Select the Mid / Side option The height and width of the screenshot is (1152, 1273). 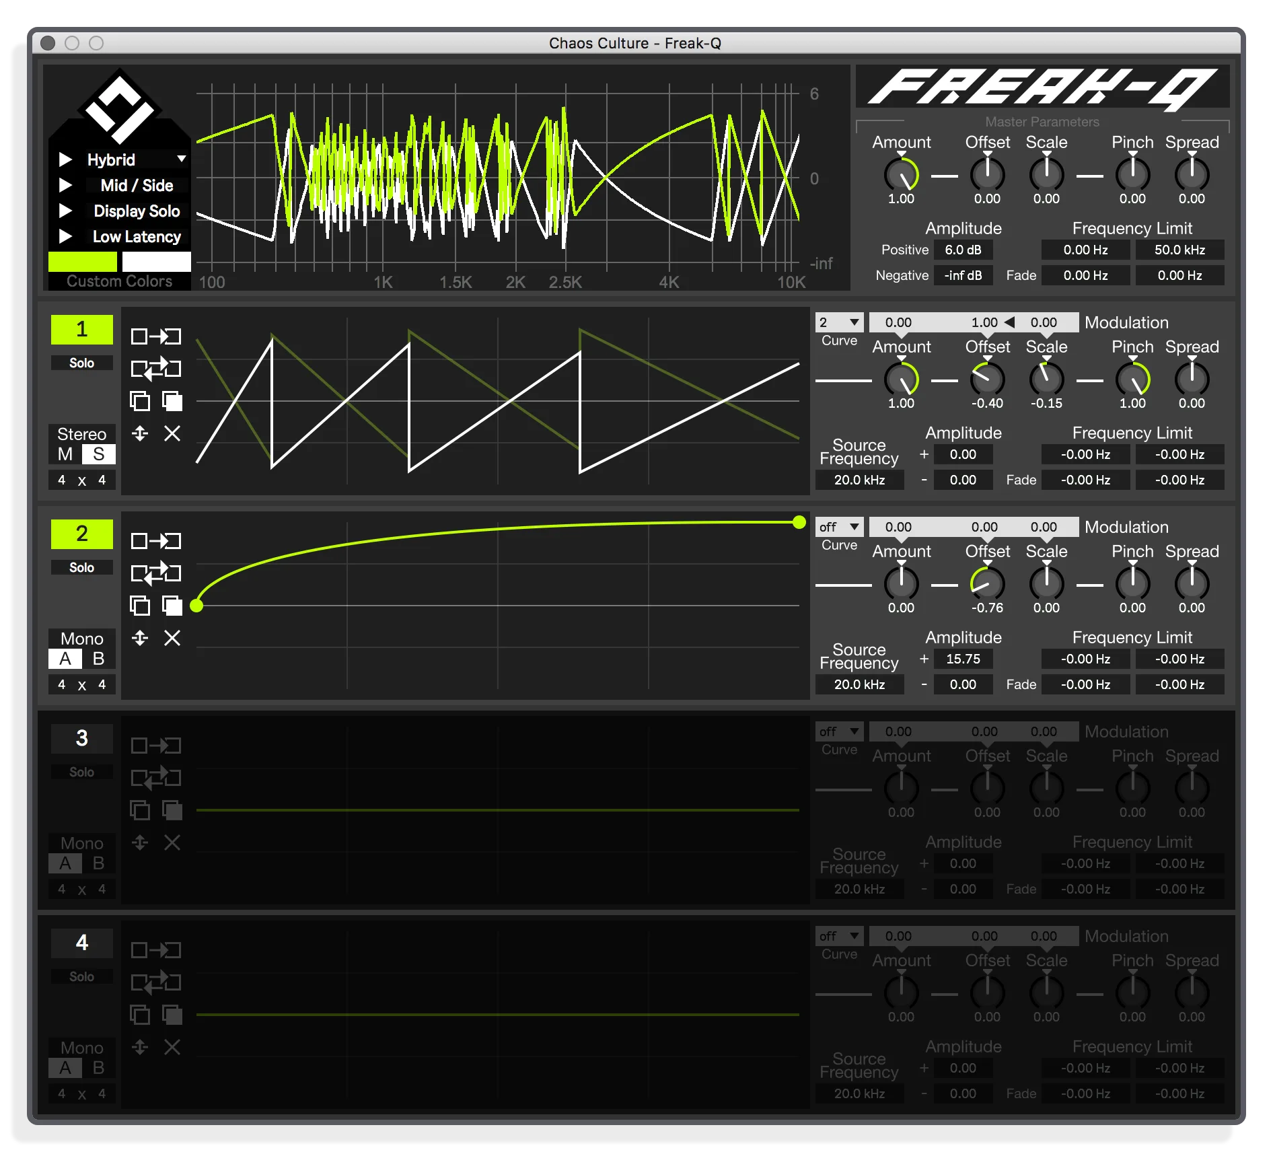pyautogui.click(x=137, y=185)
